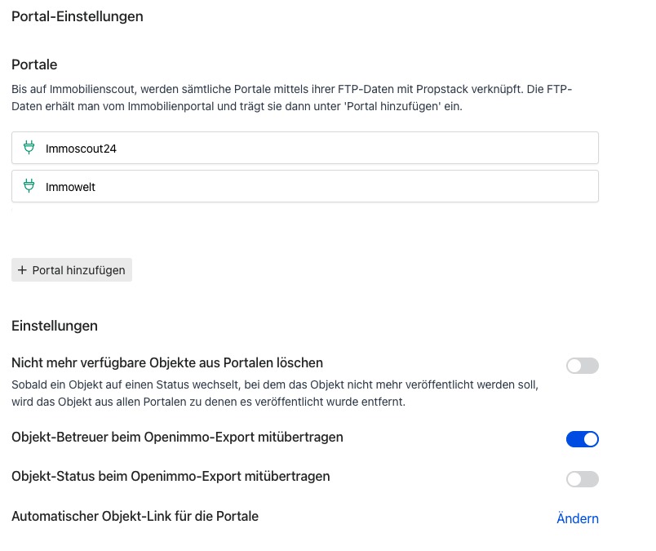656x551 pixels.
Task: Open the Immowelt portal entry
Action: [305, 186]
